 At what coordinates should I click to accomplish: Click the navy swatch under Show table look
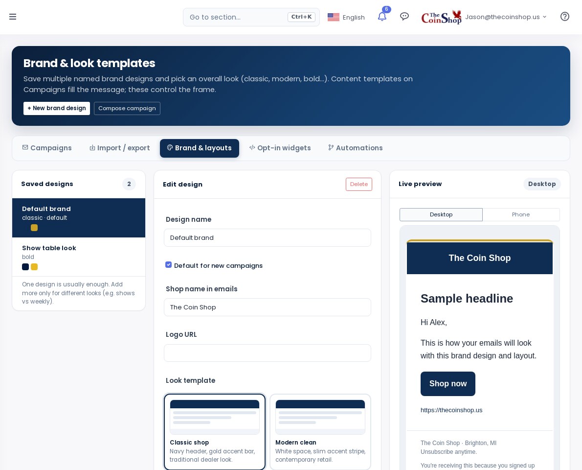point(25,267)
